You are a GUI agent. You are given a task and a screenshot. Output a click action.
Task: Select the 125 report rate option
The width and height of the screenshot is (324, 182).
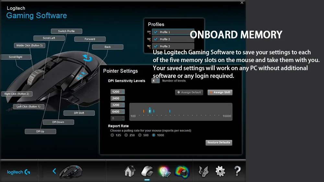(x=112, y=135)
